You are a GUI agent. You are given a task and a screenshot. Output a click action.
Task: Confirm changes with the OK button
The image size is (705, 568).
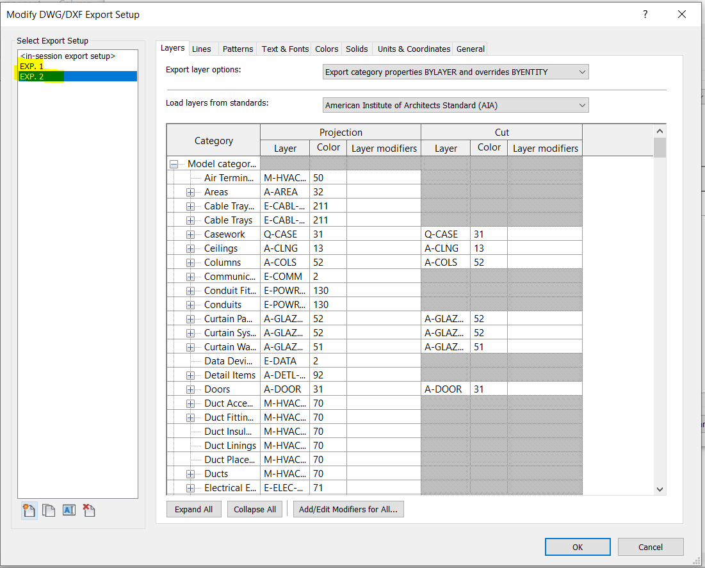(x=577, y=547)
